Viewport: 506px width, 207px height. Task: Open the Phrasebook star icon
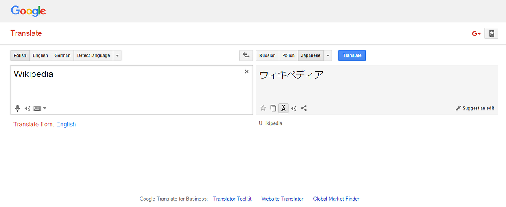tap(491, 34)
